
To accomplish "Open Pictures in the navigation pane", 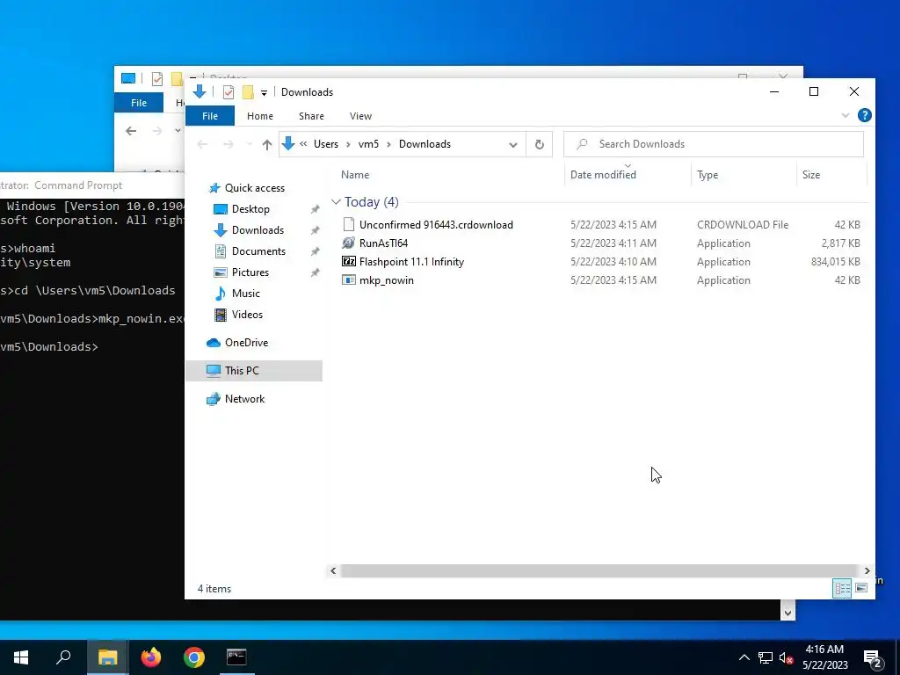I will coord(250,272).
